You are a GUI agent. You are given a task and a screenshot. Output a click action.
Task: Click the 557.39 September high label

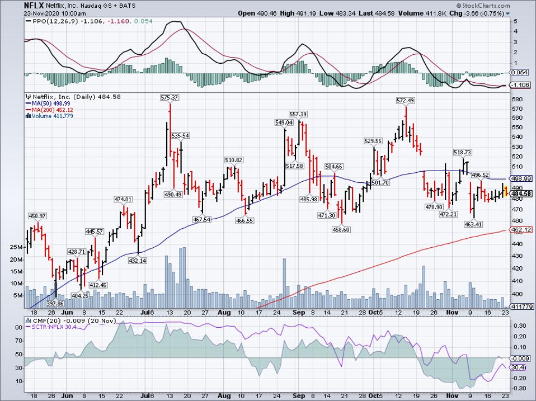point(298,114)
